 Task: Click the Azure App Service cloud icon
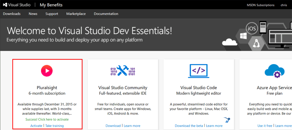tap(275, 71)
